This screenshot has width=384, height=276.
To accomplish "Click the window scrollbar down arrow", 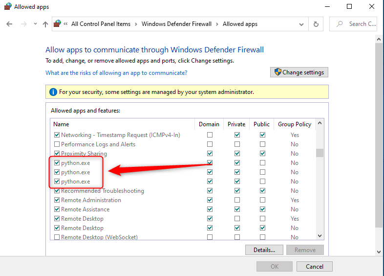I will tap(379, 252).
